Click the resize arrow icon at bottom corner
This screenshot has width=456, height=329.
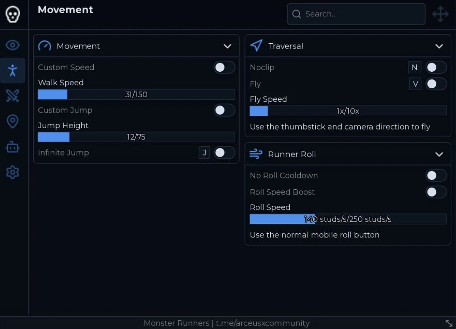(x=449, y=323)
